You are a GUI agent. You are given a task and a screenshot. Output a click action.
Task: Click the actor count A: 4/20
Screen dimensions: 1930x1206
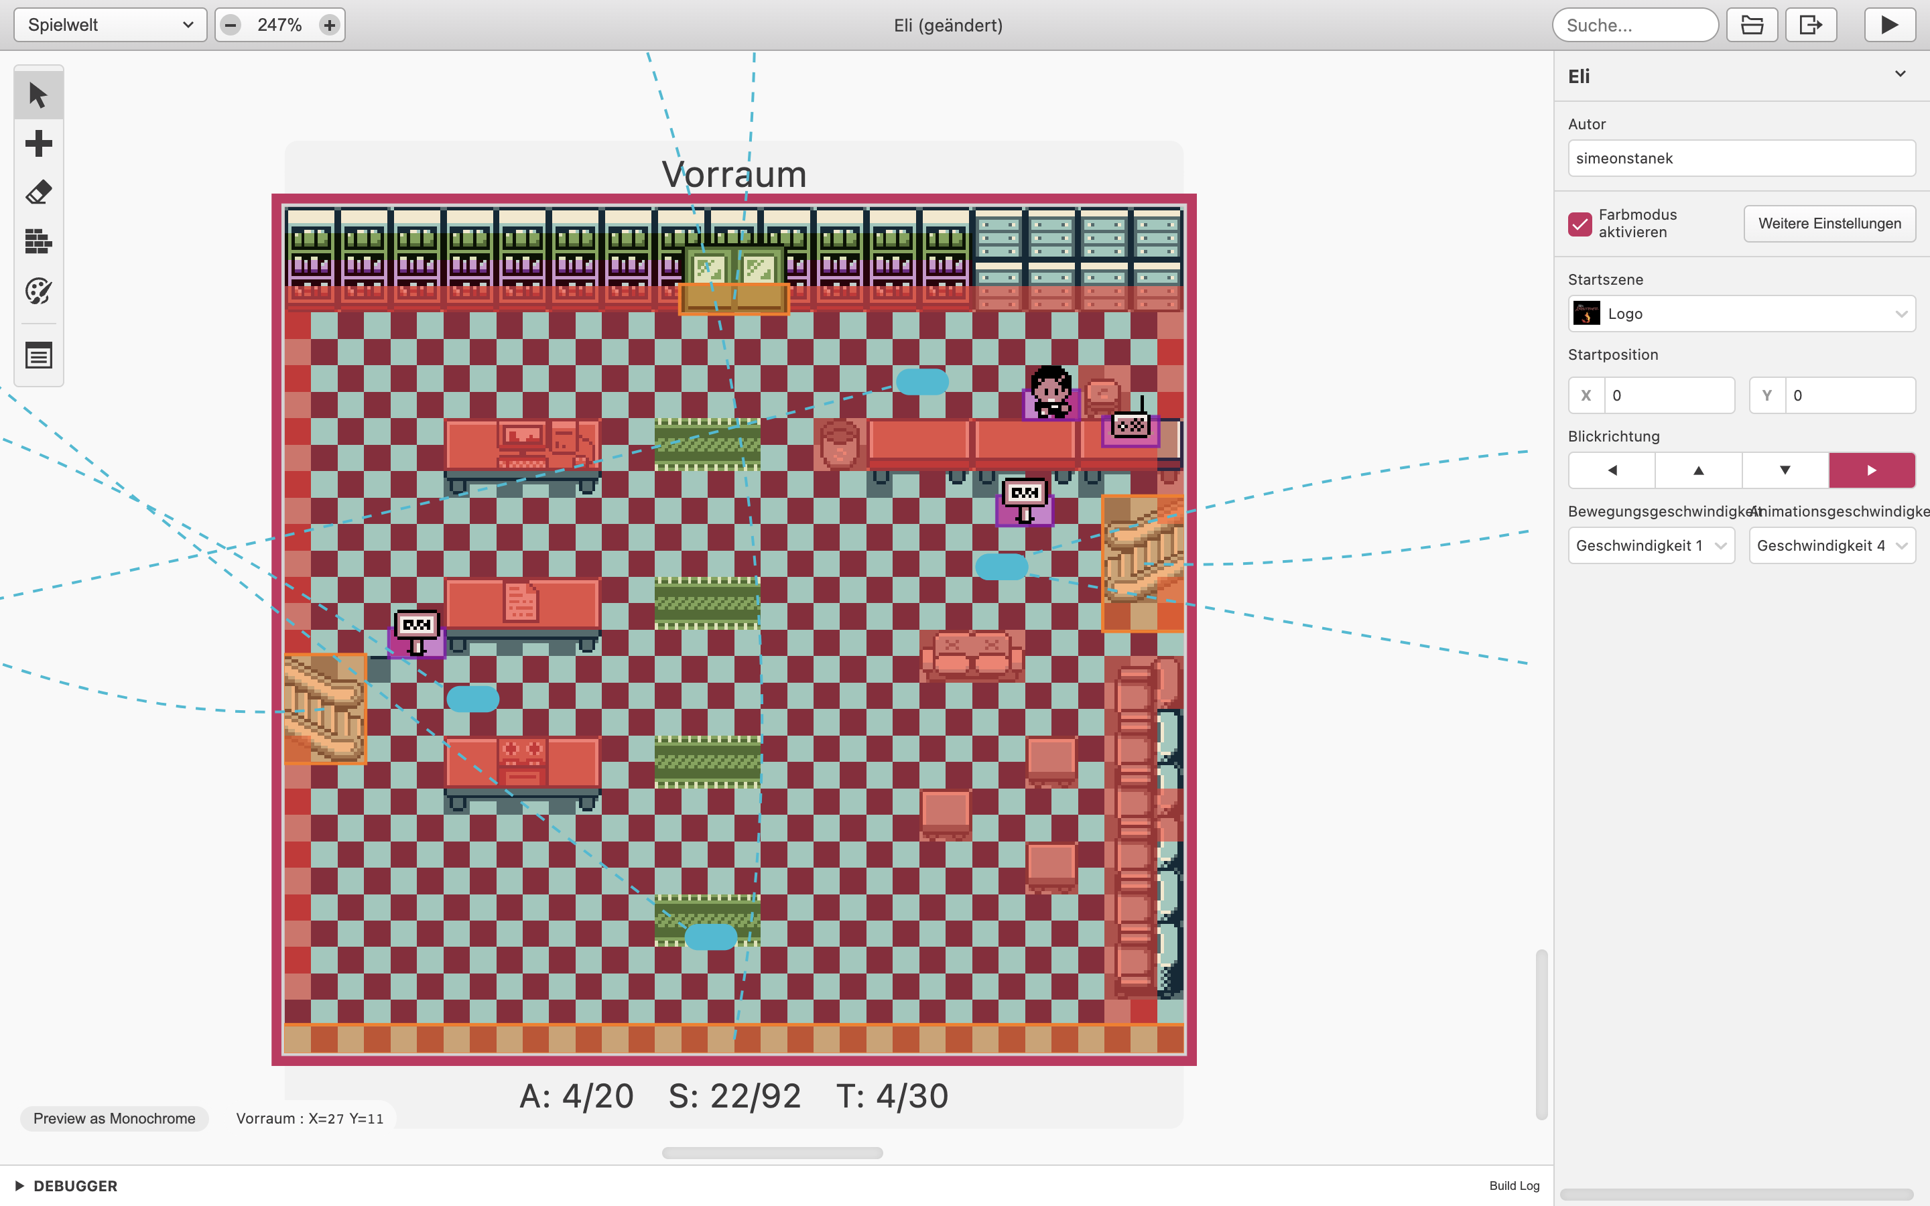(576, 1097)
